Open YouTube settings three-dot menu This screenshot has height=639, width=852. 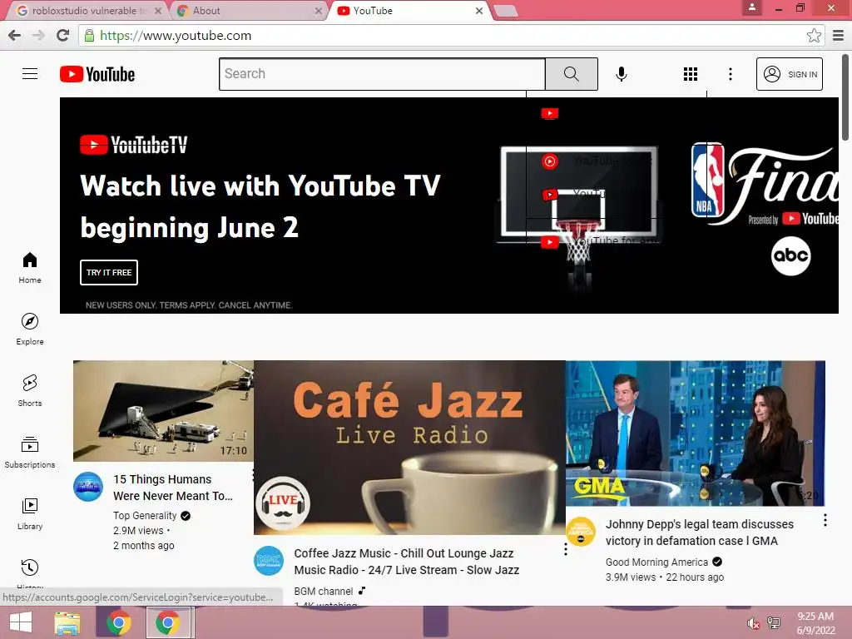[731, 74]
